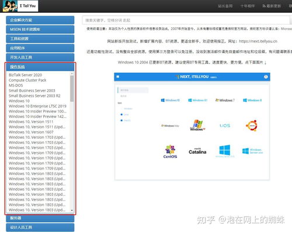Select Windows 10 Insider Preview 100... entry

(37, 111)
